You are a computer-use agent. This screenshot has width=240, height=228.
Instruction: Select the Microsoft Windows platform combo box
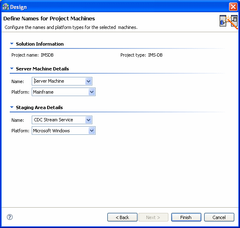click(x=63, y=131)
